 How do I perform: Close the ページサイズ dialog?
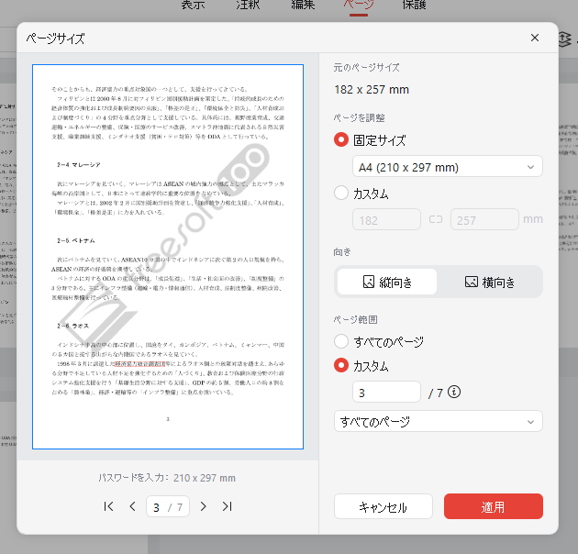[x=535, y=38]
